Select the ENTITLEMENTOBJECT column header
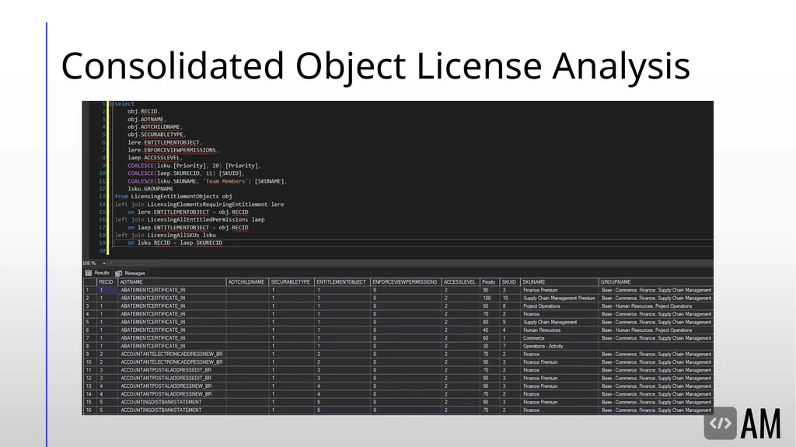The image size is (796, 447). pos(342,282)
